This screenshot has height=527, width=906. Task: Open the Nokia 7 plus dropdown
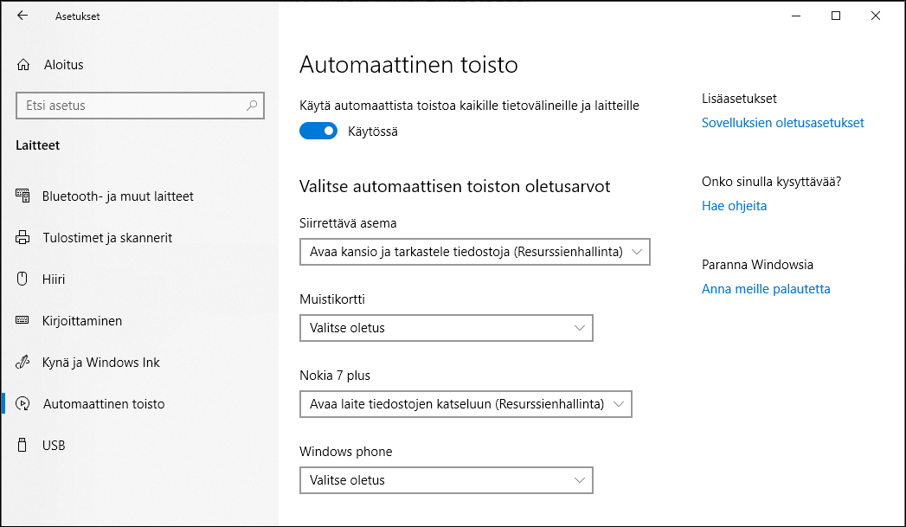(x=466, y=404)
